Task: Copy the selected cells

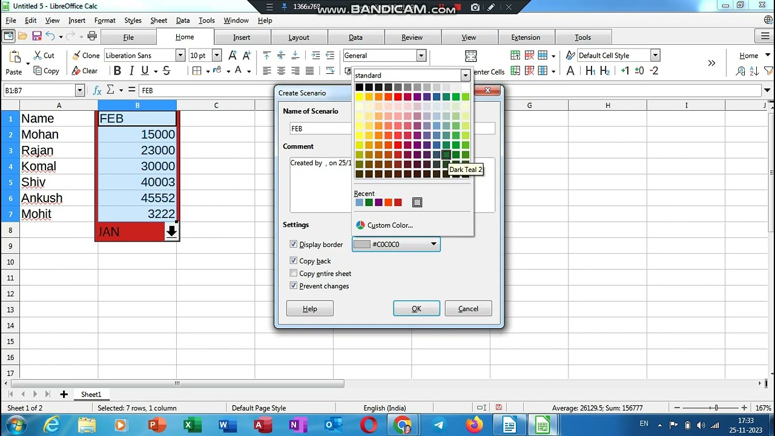Action: click(x=46, y=71)
